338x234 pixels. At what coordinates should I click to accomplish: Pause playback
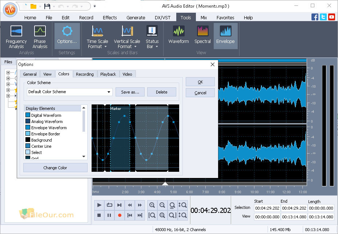(109, 215)
